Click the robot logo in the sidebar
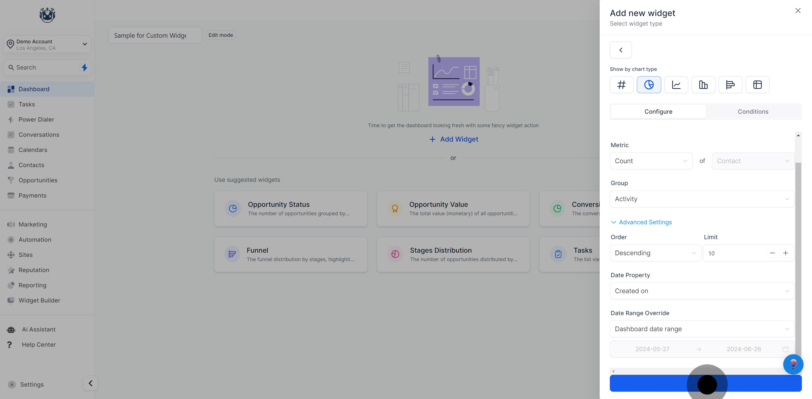The width and height of the screenshot is (812, 399). tap(47, 15)
